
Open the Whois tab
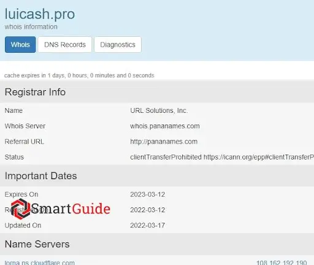(20, 45)
